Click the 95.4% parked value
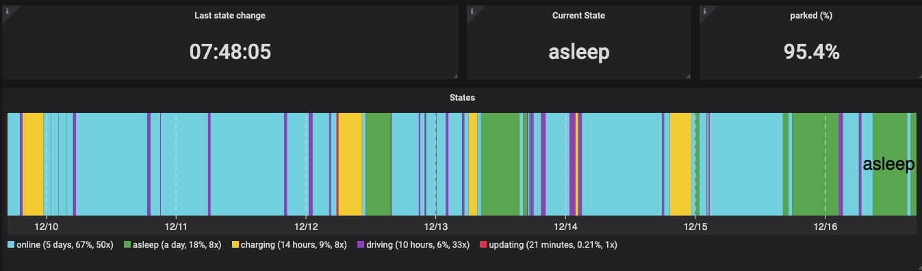This screenshot has height=271, width=922. click(x=811, y=51)
